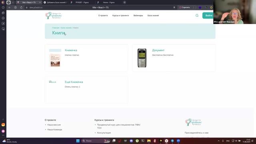
Task: Open the Еще Книжечка title link
Action: point(74,82)
